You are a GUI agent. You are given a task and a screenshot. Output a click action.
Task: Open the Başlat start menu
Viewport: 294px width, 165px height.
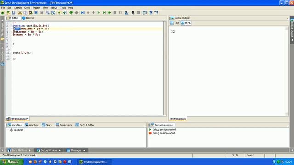pos(11,162)
